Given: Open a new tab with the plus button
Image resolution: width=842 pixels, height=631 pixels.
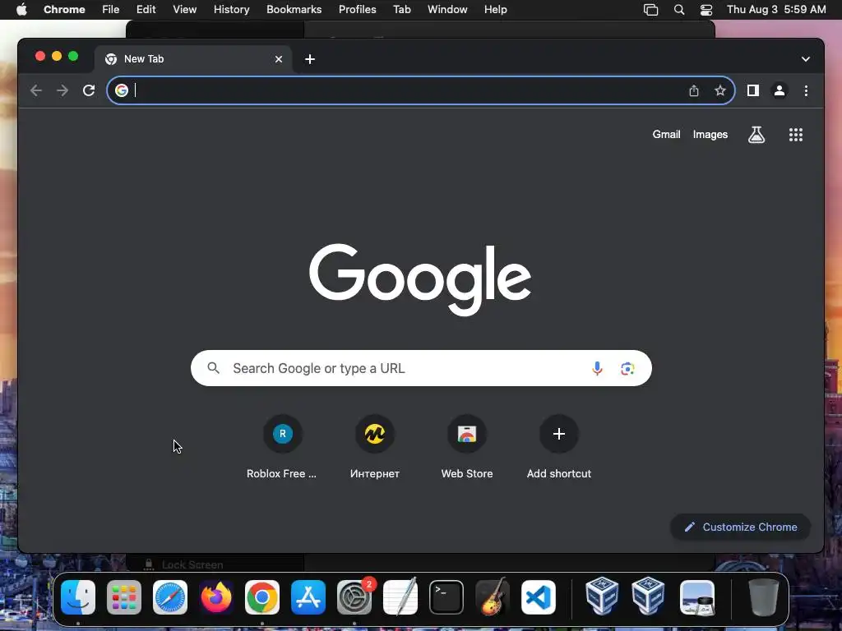Looking at the screenshot, I should 310,59.
